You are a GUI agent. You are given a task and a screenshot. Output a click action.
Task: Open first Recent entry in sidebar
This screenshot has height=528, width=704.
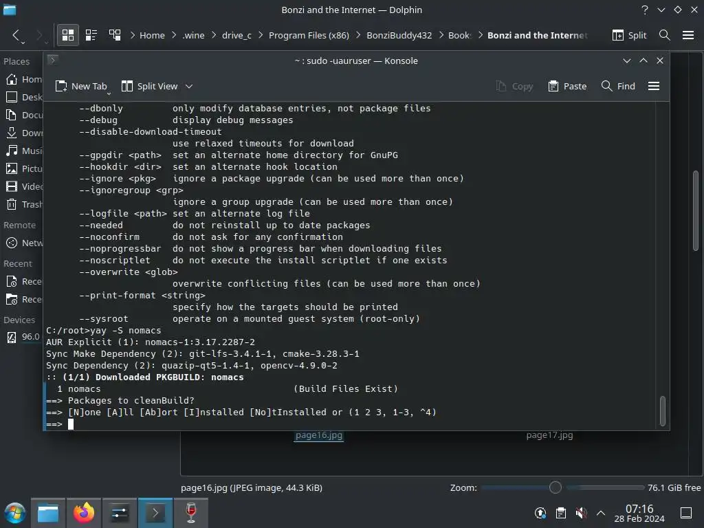click(x=23, y=281)
